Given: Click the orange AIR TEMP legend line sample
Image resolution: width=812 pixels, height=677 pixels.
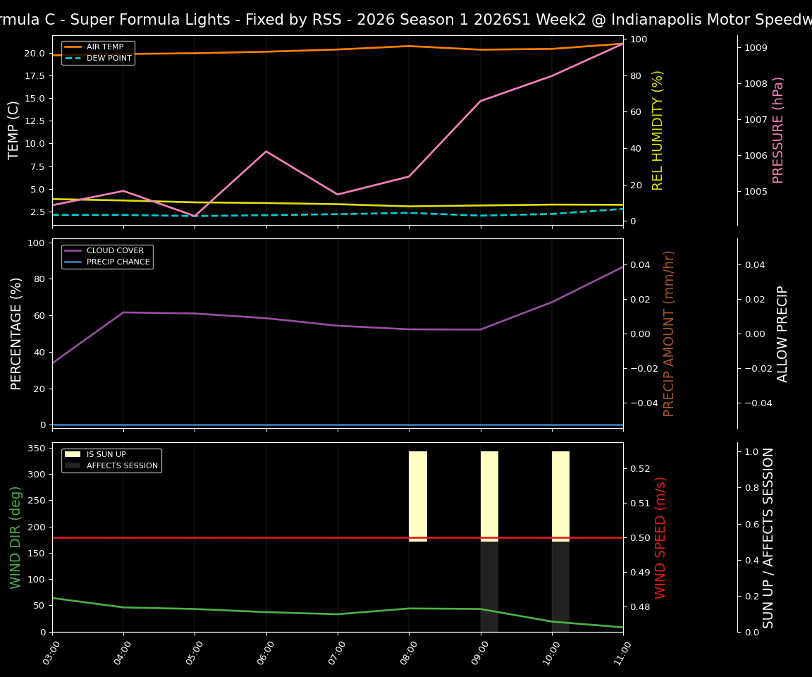Looking at the screenshot, I should (75, 47).
